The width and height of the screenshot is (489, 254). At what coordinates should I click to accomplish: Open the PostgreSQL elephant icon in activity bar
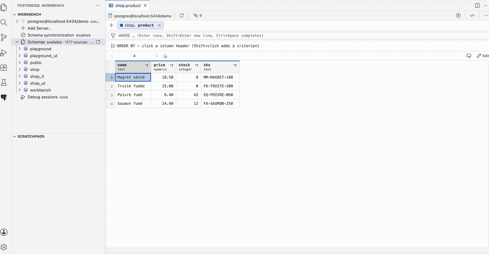(4, 98)
